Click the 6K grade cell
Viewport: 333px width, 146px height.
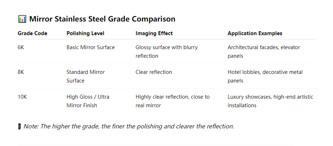(21, 47)
